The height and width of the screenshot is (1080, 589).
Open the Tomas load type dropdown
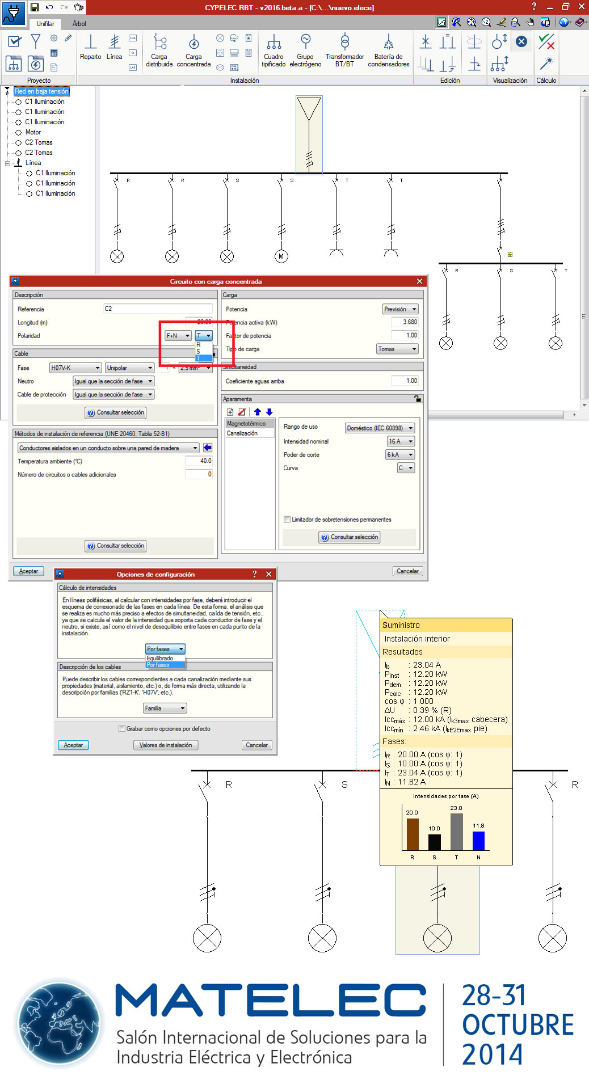pos(397,349)
